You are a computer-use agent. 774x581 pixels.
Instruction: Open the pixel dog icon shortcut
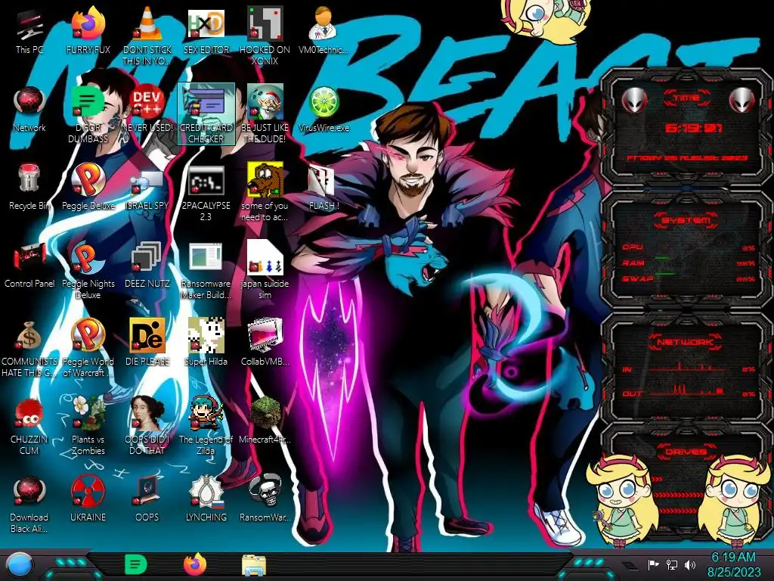point(265,193)
